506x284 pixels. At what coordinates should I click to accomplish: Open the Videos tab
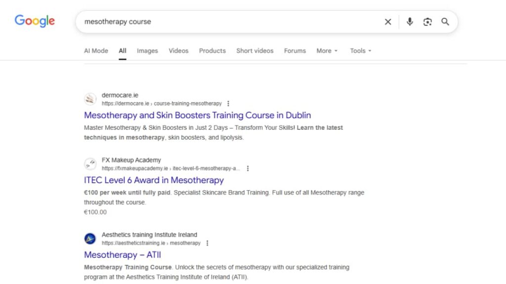point(178,51)
